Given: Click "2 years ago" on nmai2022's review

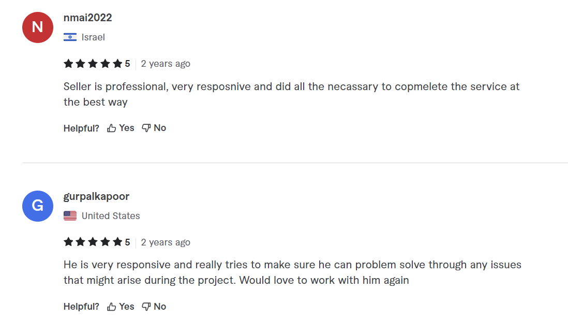Looking at the screenshot, I should click(x=166, y=64).
